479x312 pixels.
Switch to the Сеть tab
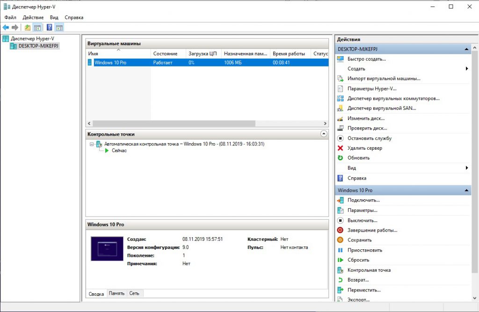tap(134, 293)
